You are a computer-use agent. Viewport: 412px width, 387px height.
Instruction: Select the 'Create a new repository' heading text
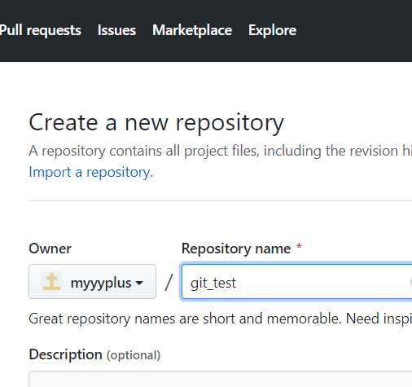tap(156, 123)
